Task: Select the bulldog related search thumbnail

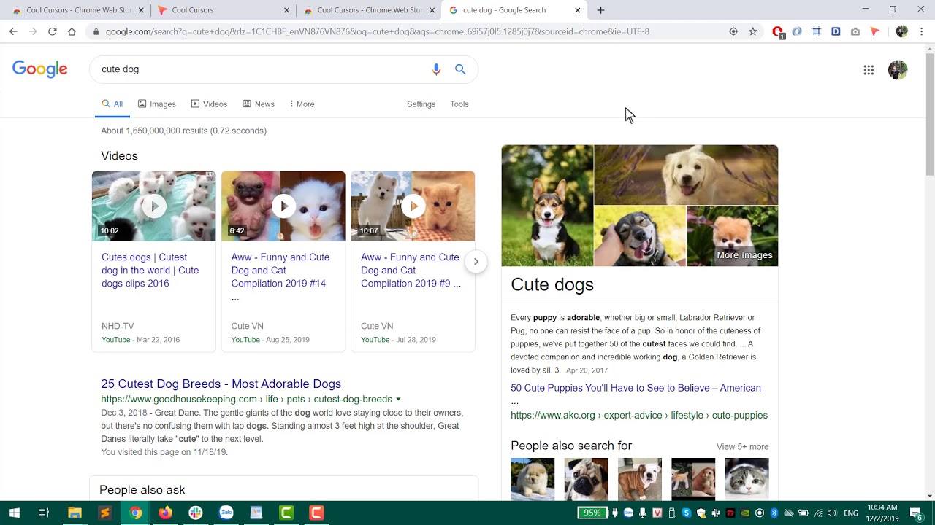Action: [x=639, y=478]
